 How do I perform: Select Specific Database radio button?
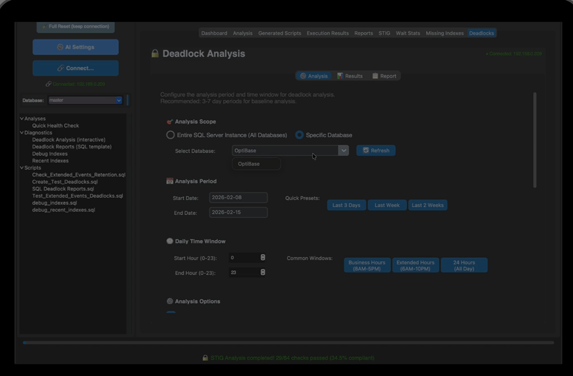(x=299, y=135)
